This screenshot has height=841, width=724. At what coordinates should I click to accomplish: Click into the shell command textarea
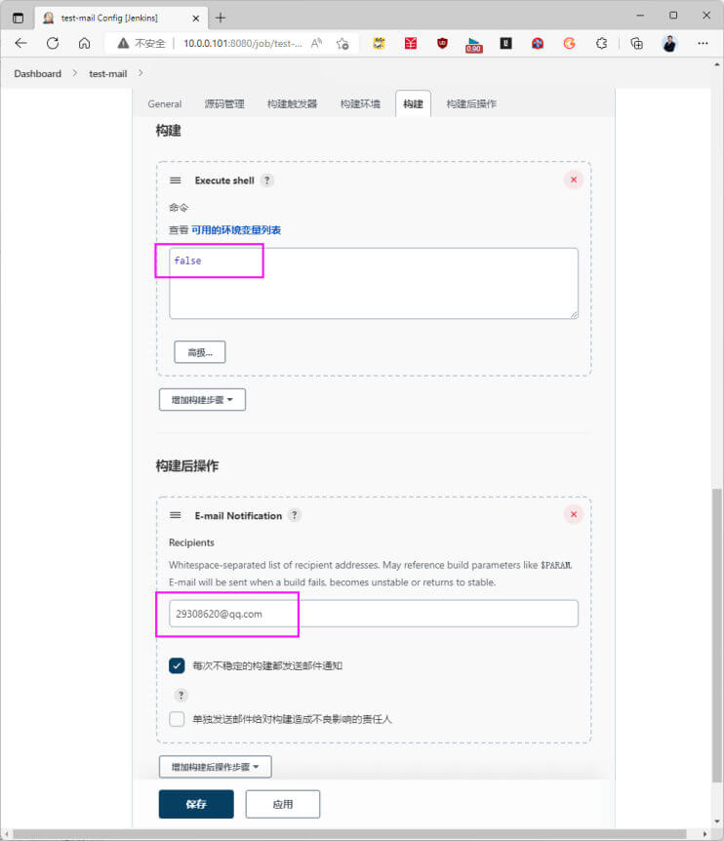[x=374, y=283]
